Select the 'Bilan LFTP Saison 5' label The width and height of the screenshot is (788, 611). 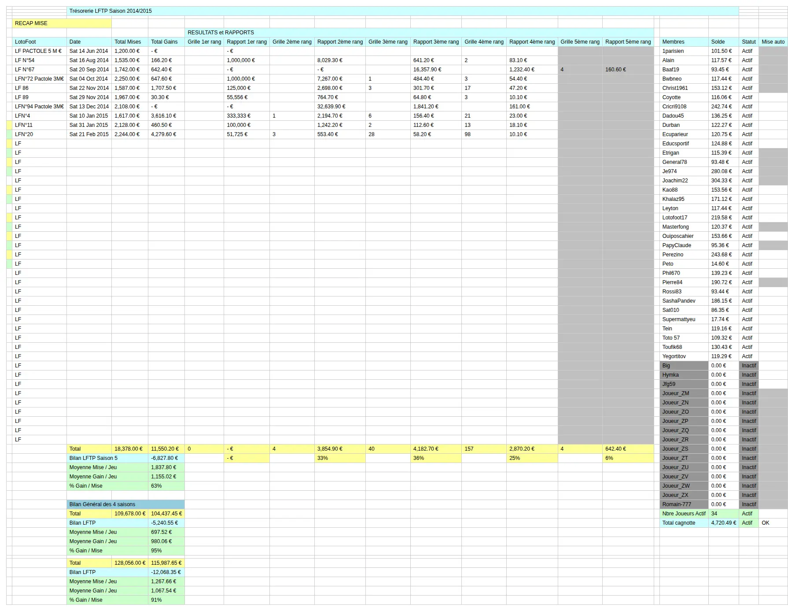point(107,458)
